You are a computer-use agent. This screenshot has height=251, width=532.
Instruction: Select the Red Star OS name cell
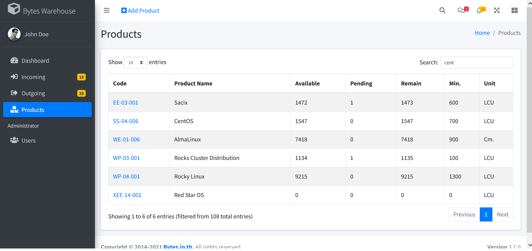(230, 195)
